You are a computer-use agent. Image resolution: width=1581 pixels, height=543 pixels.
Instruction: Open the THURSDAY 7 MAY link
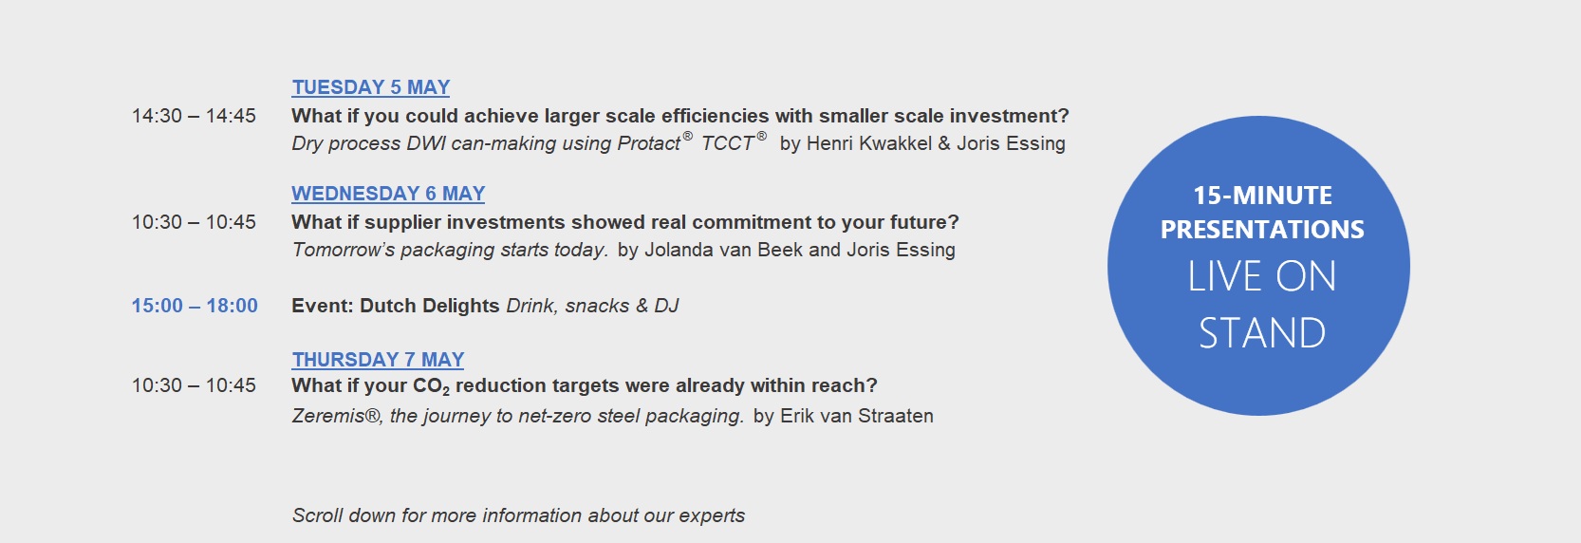point(378,360)
